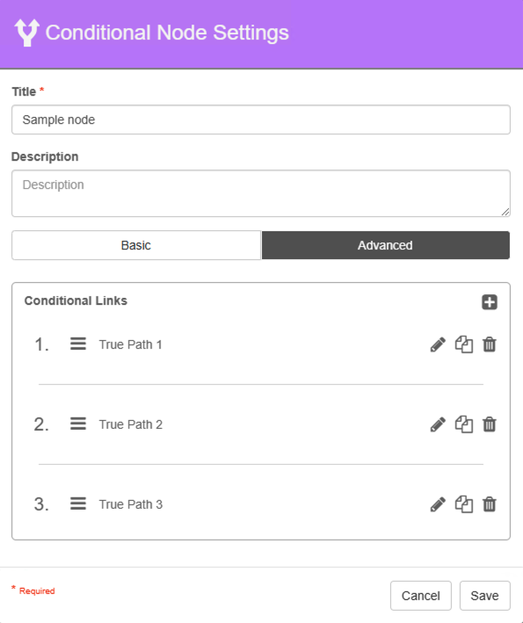The width and height of the screenshot is (523, 623).
Task: Click into the Description text area
Action: 261,193
